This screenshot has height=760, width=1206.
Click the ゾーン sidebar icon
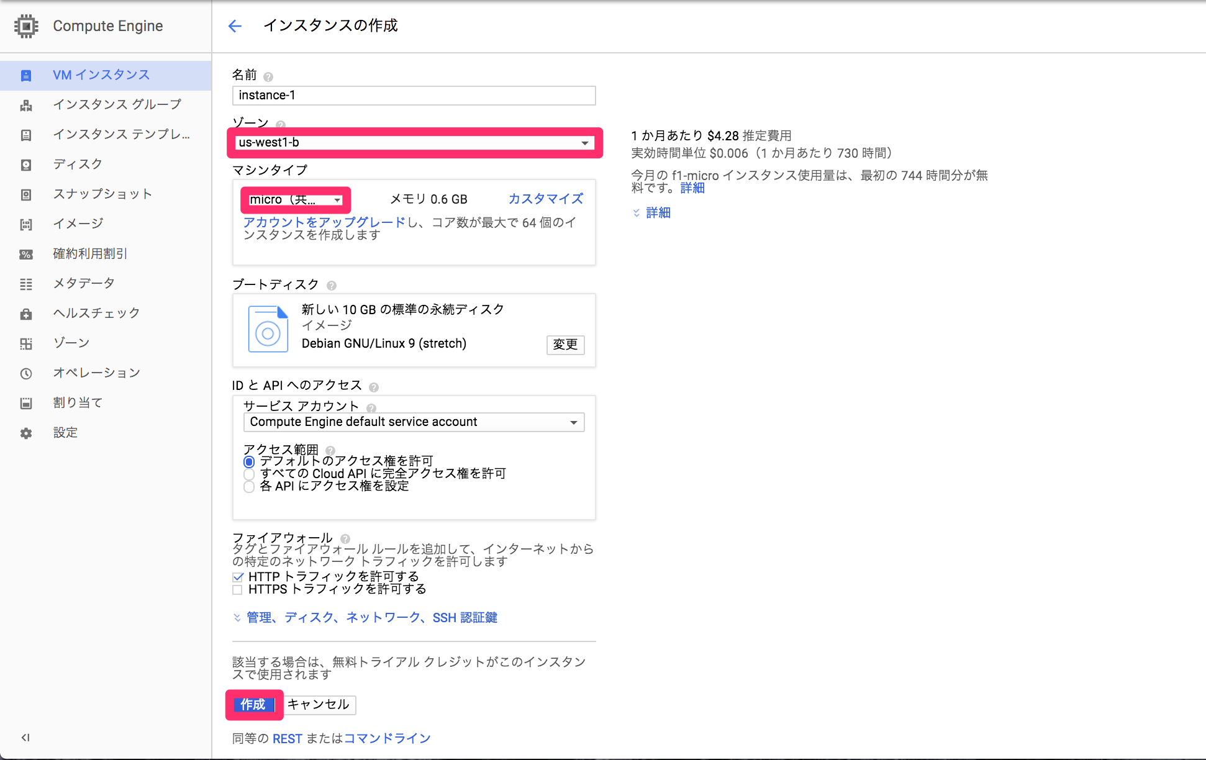pos(26,344)
